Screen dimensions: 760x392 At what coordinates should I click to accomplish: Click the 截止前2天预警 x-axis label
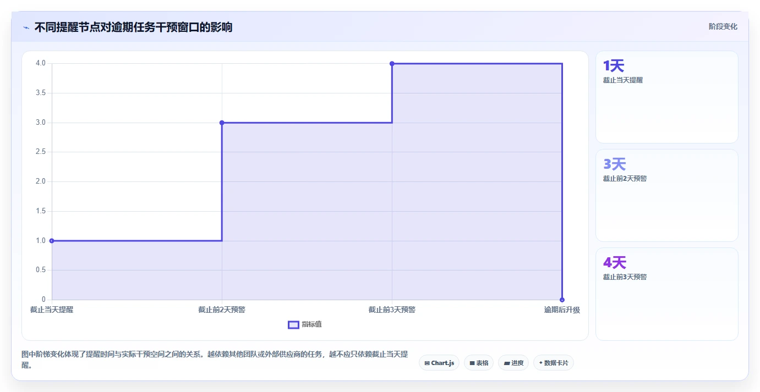tap(222, 310)
